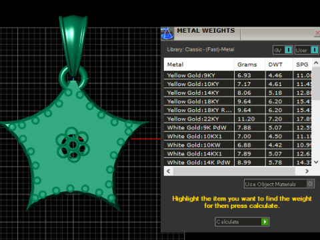Click the 4.42 DWT value
Viewport: 320px width, 240px height.
pyautogui.click(x=275, y=145)
